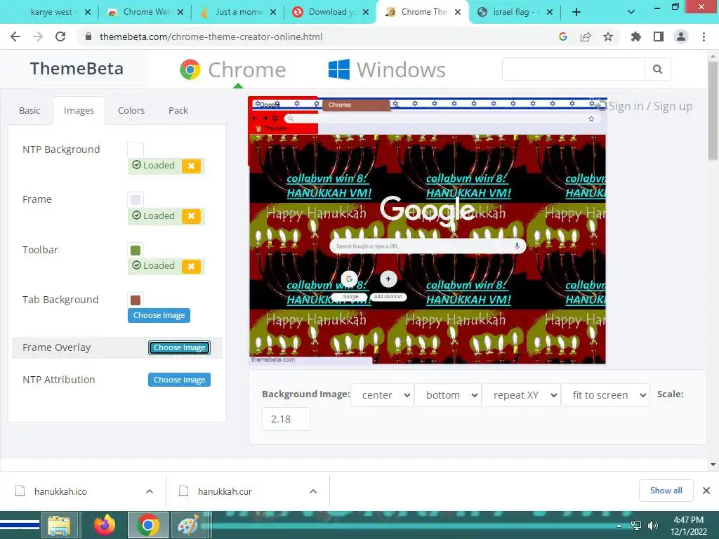Click the Chrome taskbar icon

147,525
